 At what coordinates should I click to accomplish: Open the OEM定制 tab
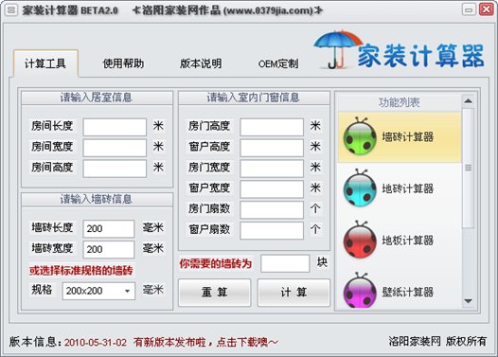point(278,63)
